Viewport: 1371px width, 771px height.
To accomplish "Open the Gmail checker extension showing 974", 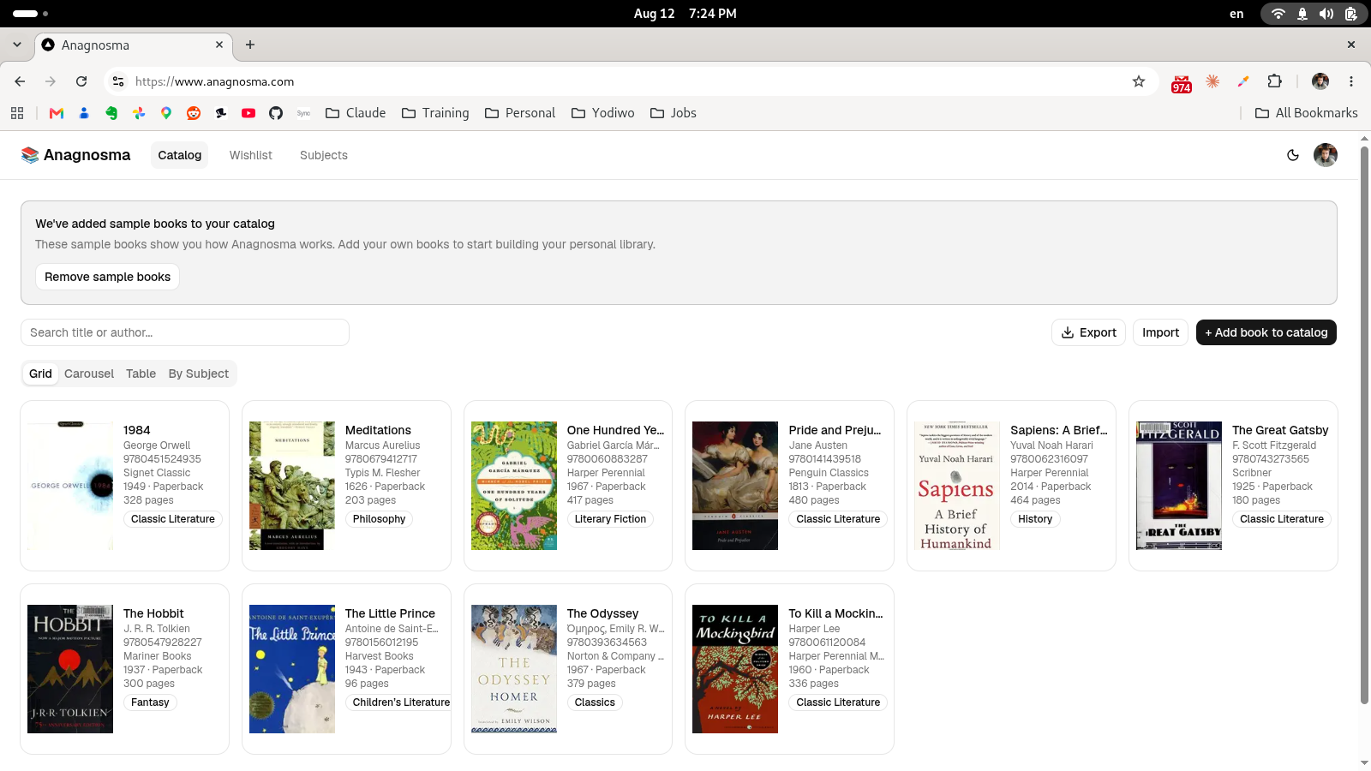I will click(x=1182, y=82).
